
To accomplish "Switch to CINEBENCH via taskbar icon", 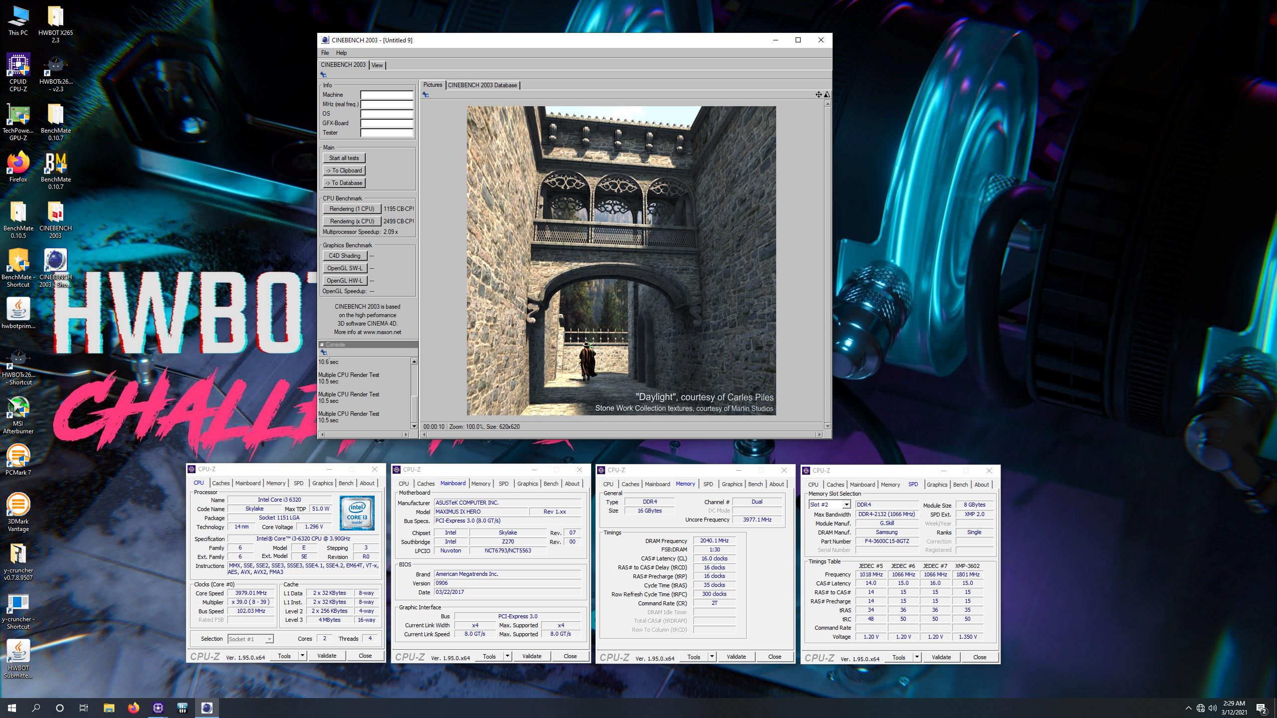I will pos(207,708).
